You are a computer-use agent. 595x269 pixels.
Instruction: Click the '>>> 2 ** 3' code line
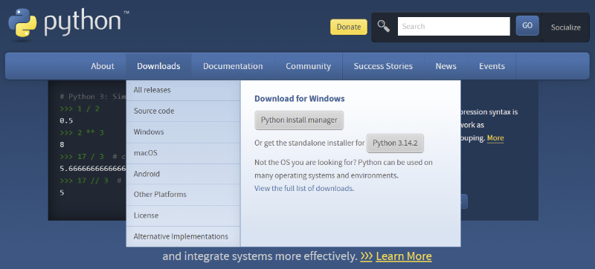point(82,132)
